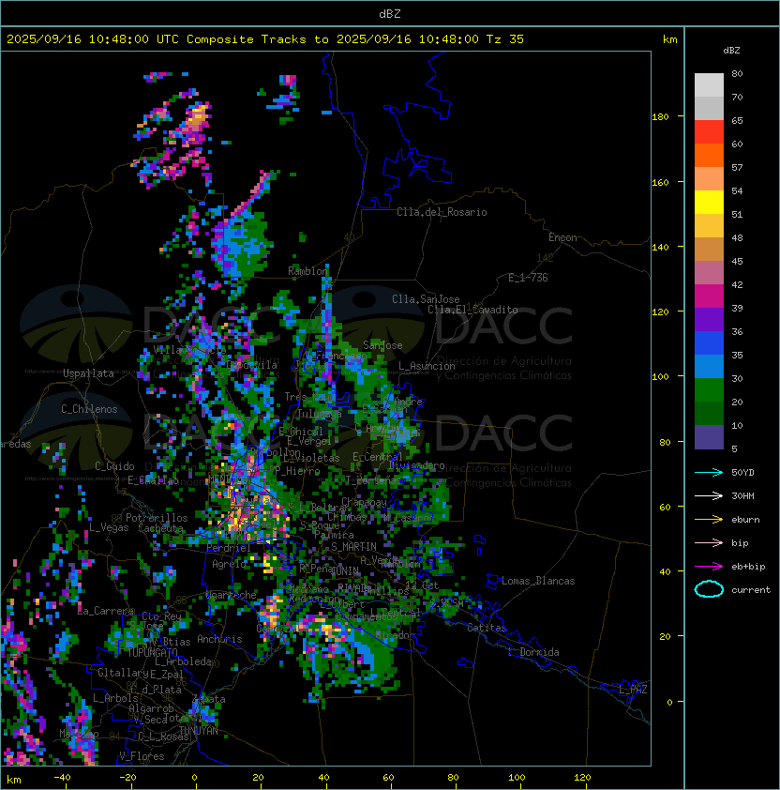Click the 'La_Carrera' map label
780x790 pixels.
tap(106, 611)
